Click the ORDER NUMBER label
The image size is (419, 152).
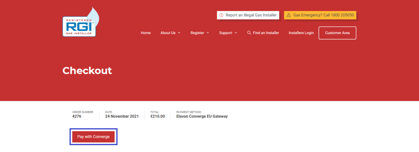coord(83,112)
